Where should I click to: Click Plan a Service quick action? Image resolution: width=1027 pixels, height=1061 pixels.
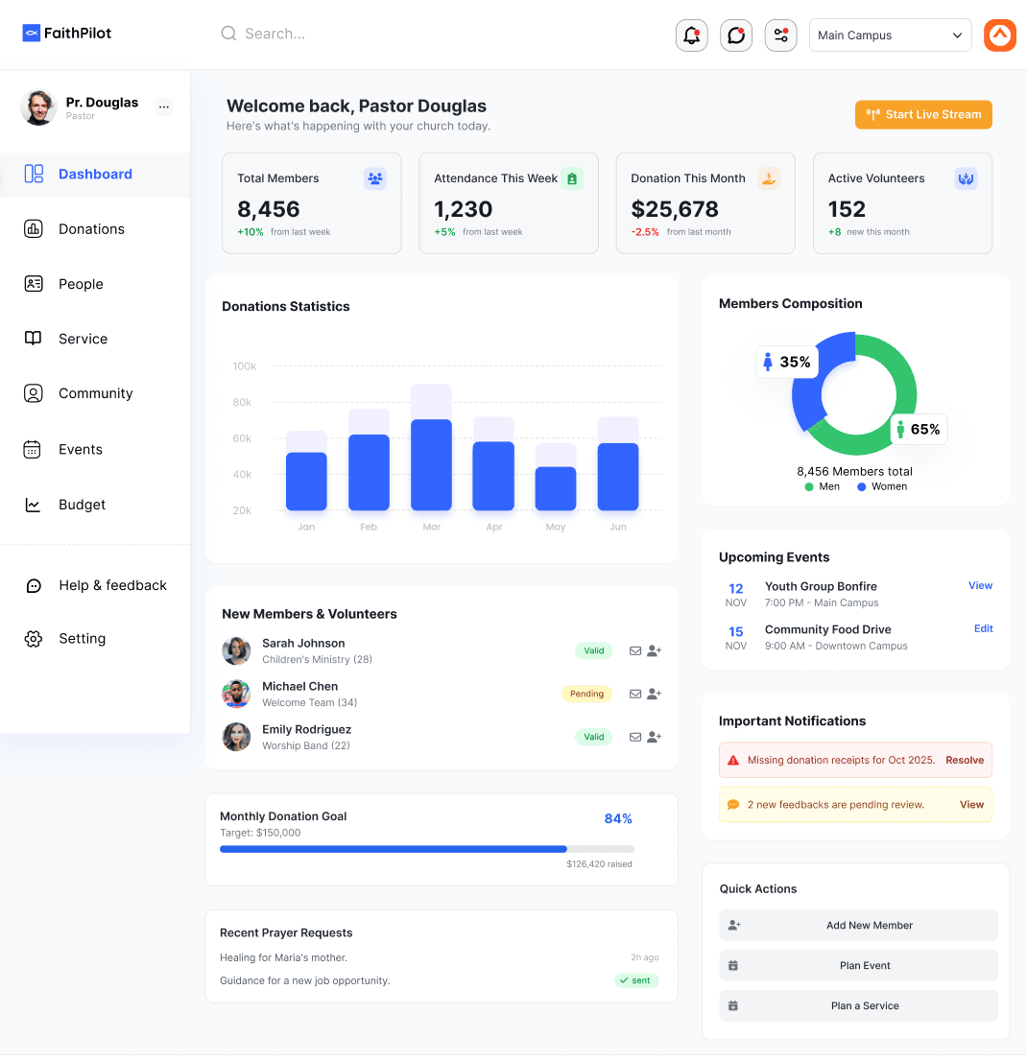click(x=858, y=1005)
